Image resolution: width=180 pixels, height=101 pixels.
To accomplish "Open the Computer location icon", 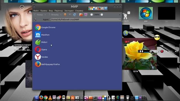I will pyautogui.click(x=86, y=15).
